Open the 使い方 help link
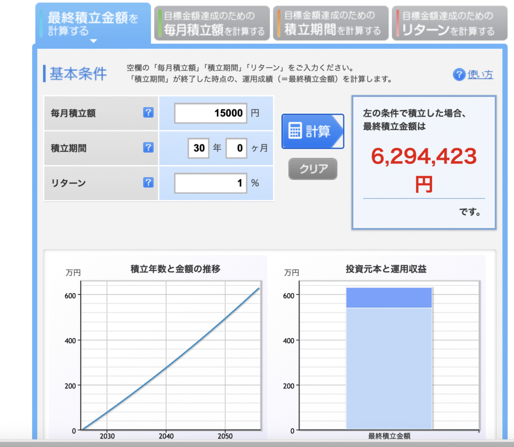This screenshot has height=447, width=514. [480, 75]
